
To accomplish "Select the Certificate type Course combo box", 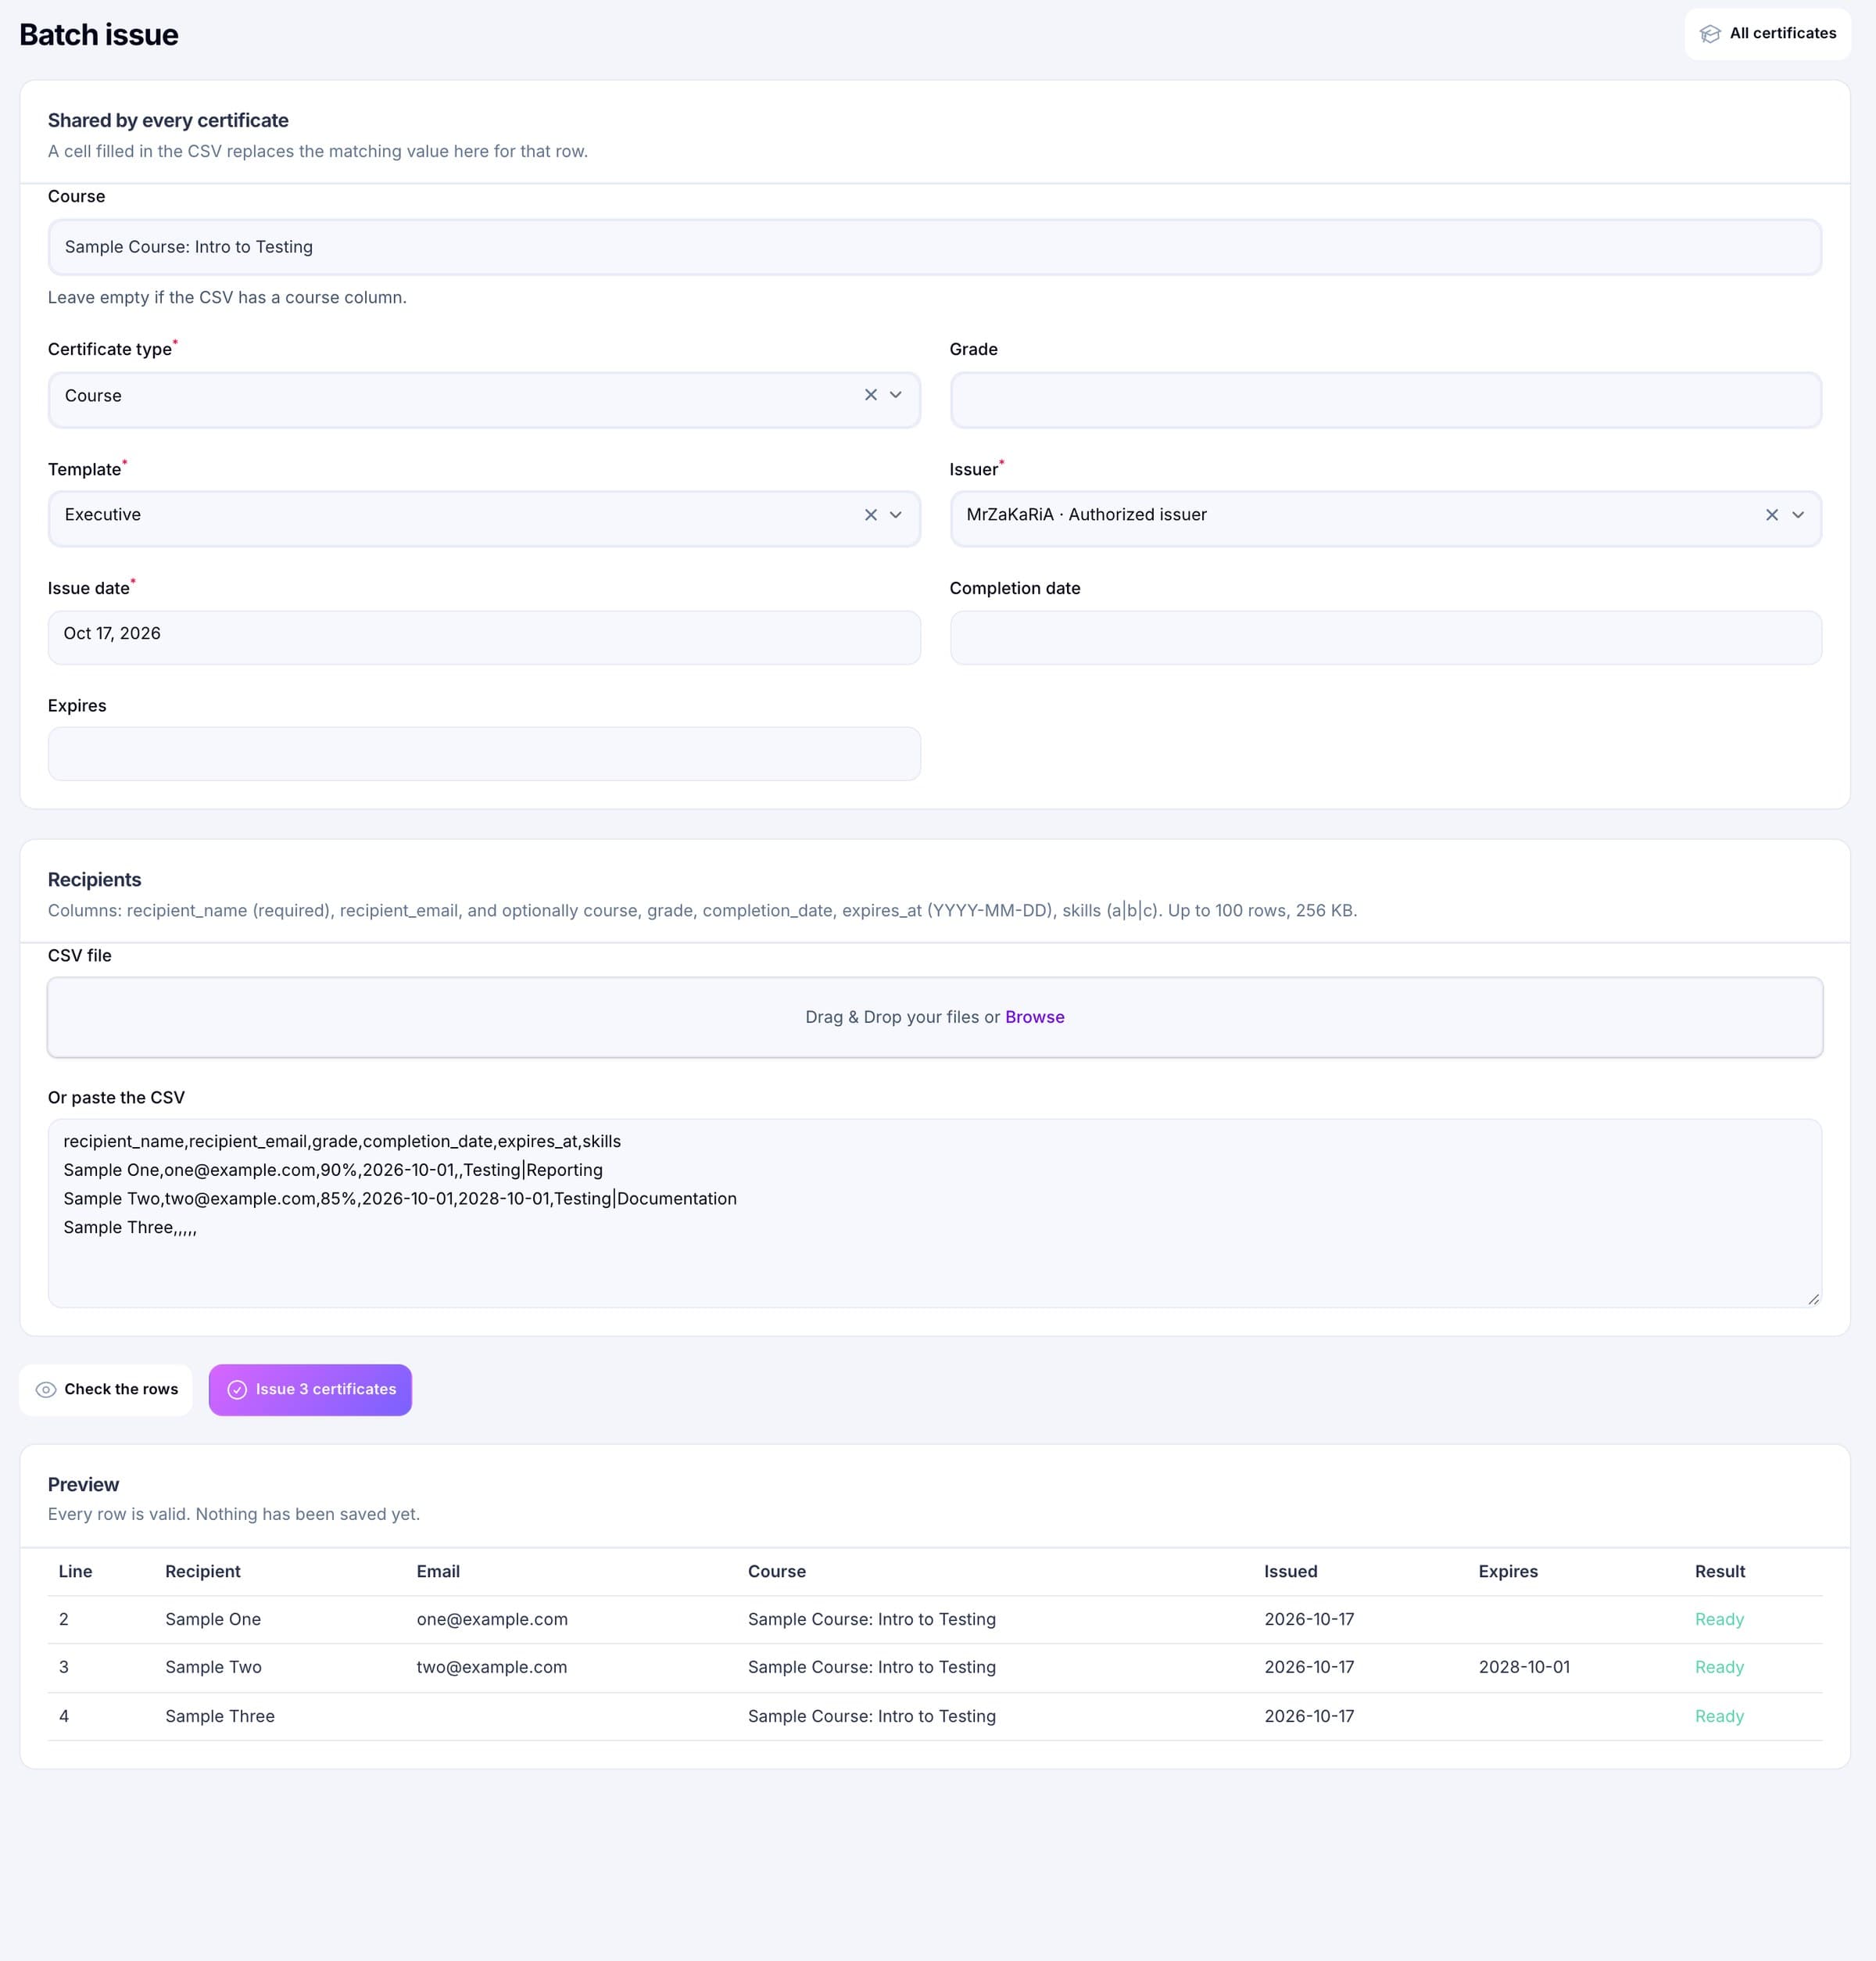I will click(x=484, y=400).
